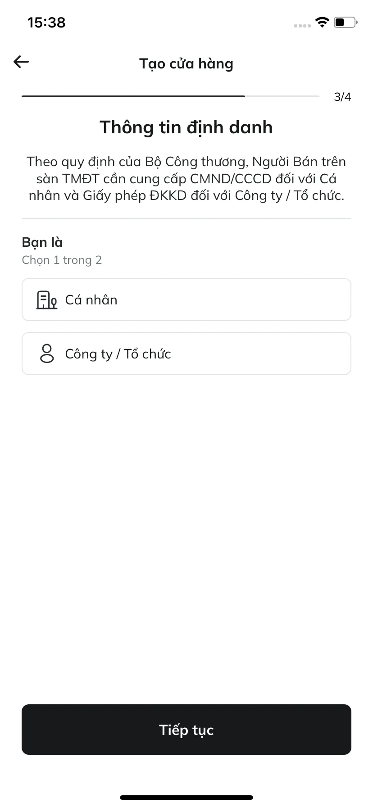
Task: Tap the back arrow icon
Action: pyautogui.click(x=21, y=62)
